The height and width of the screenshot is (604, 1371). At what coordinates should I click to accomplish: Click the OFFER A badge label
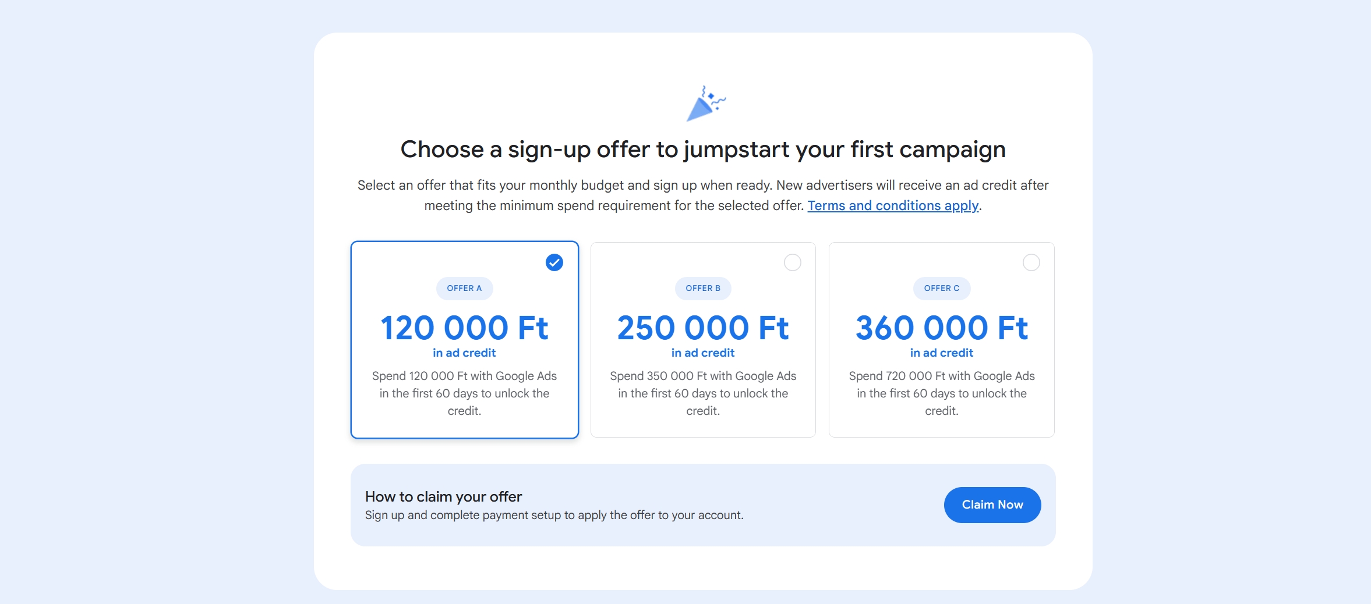click(464, 288)
